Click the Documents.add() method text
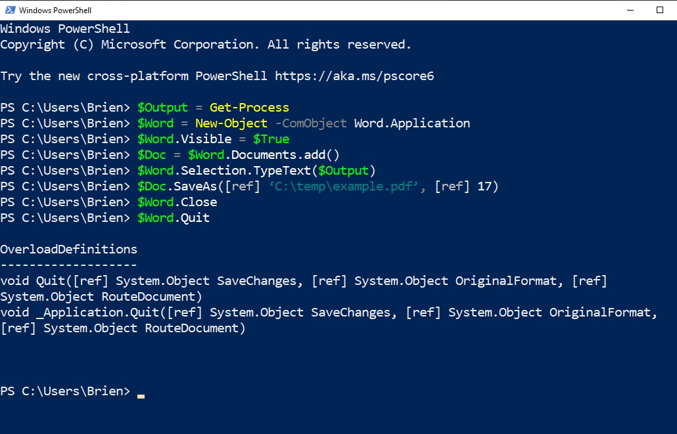The height and width of the screenshot is (434, 677). click(286, 155)
